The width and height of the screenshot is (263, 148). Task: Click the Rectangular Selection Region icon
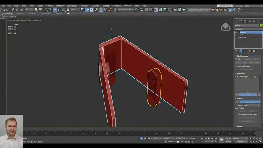[45, 10]
